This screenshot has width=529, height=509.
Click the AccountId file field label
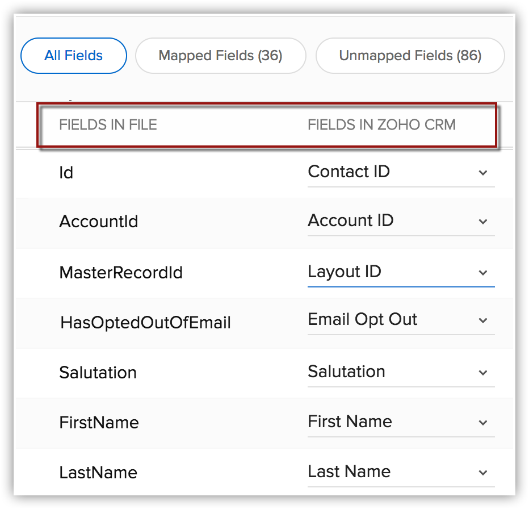(99, 222)
